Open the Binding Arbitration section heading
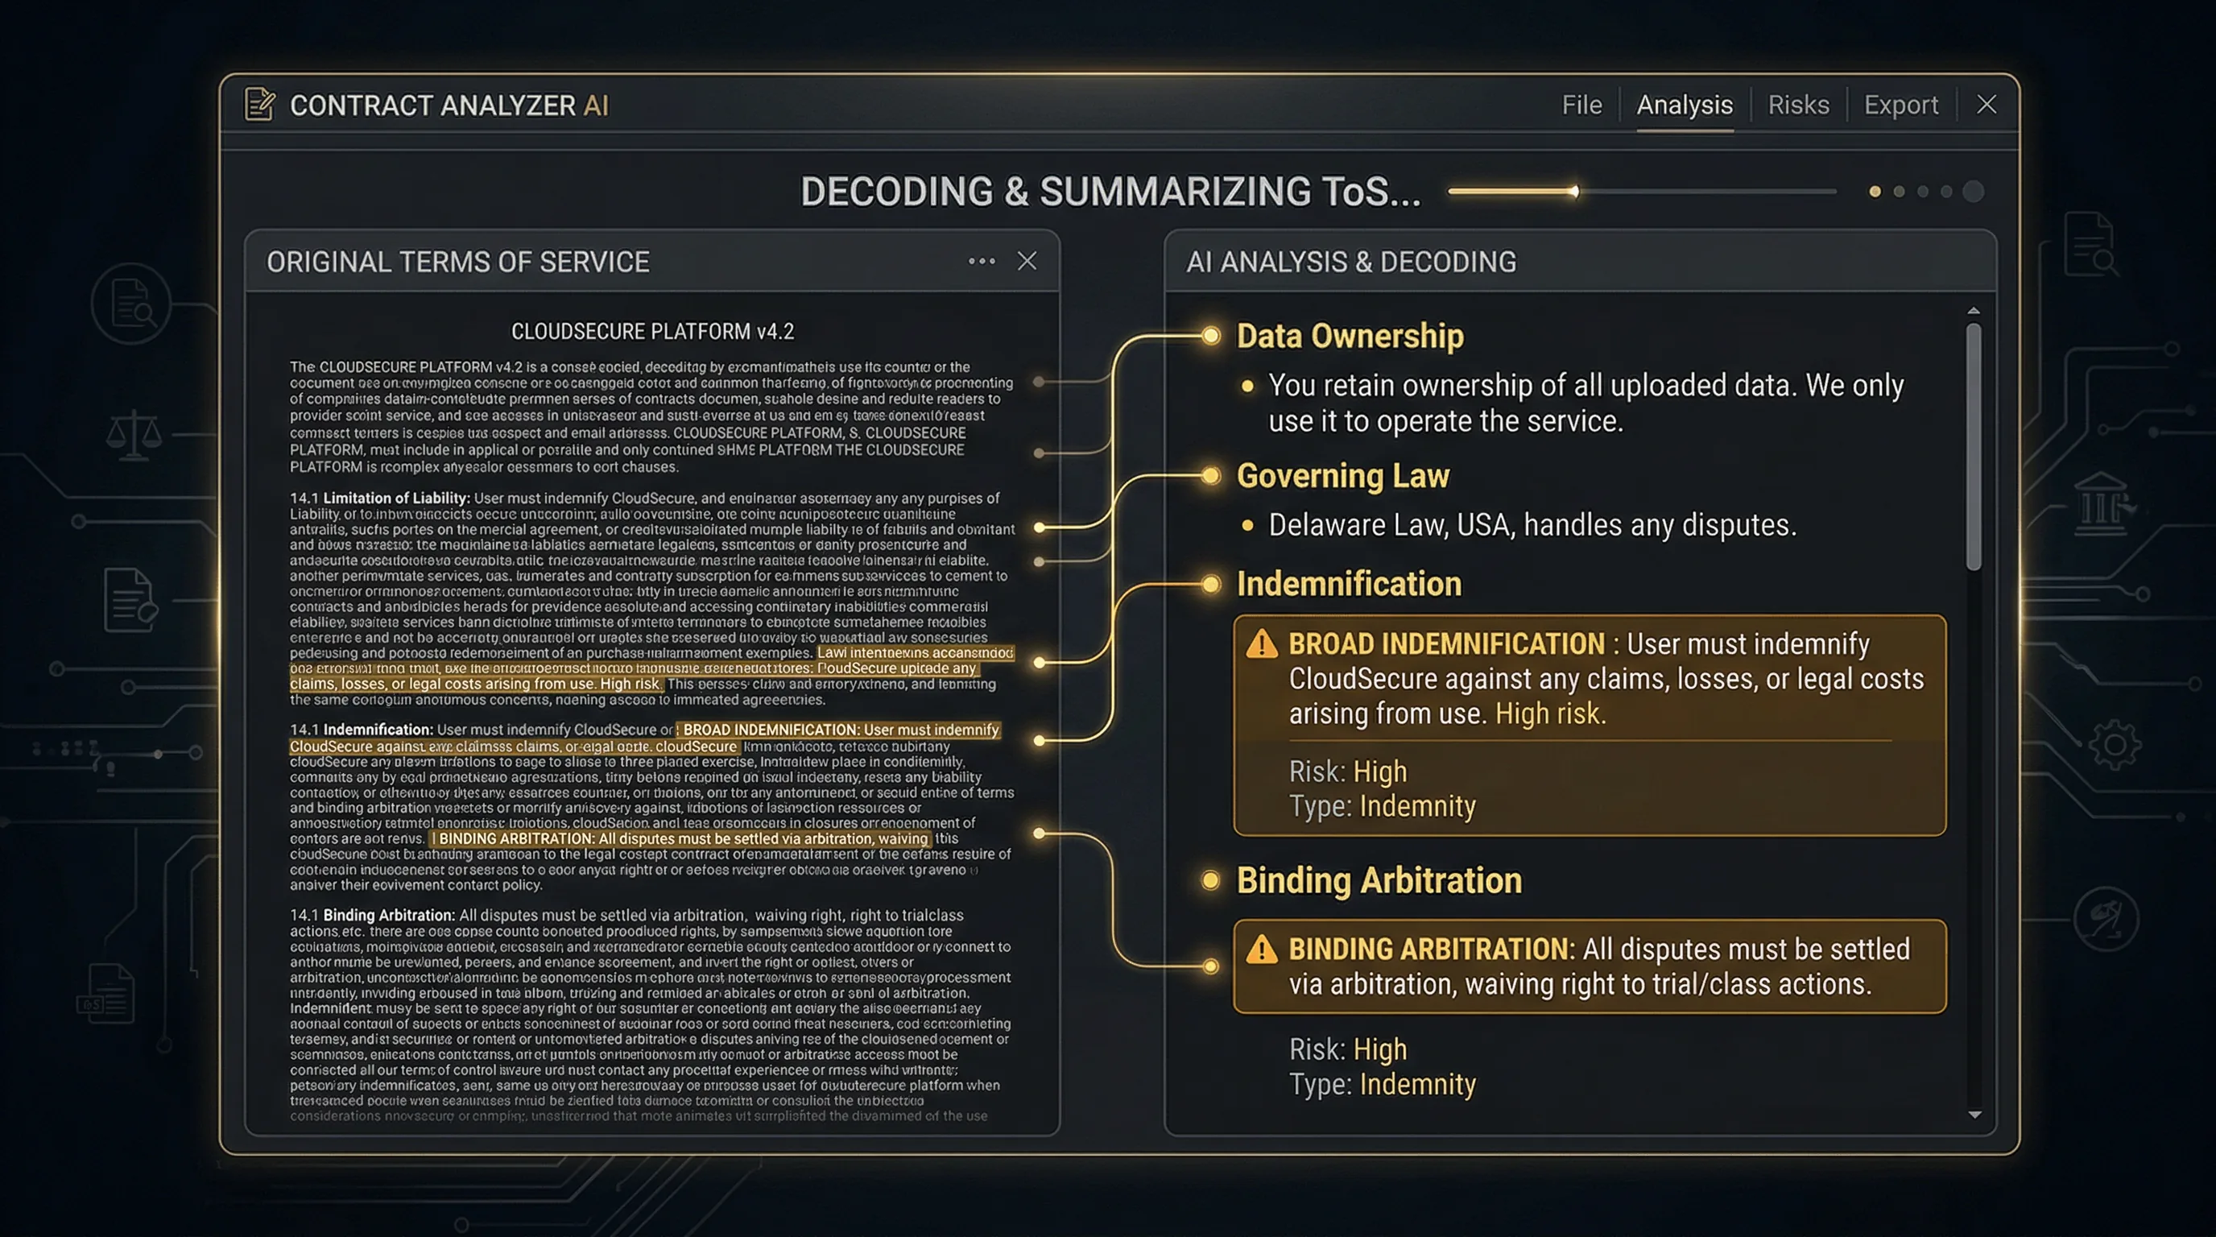Viewport: 2216px width, 1237px height. coord(1379,880)
